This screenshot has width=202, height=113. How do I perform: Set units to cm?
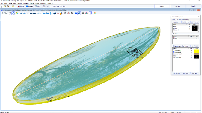55,6
